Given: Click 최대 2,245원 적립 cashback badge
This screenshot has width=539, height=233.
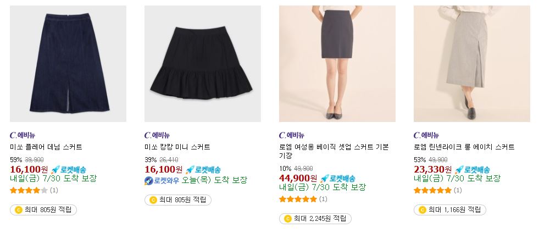Looking at the screenshot, I should pos(315,219).
